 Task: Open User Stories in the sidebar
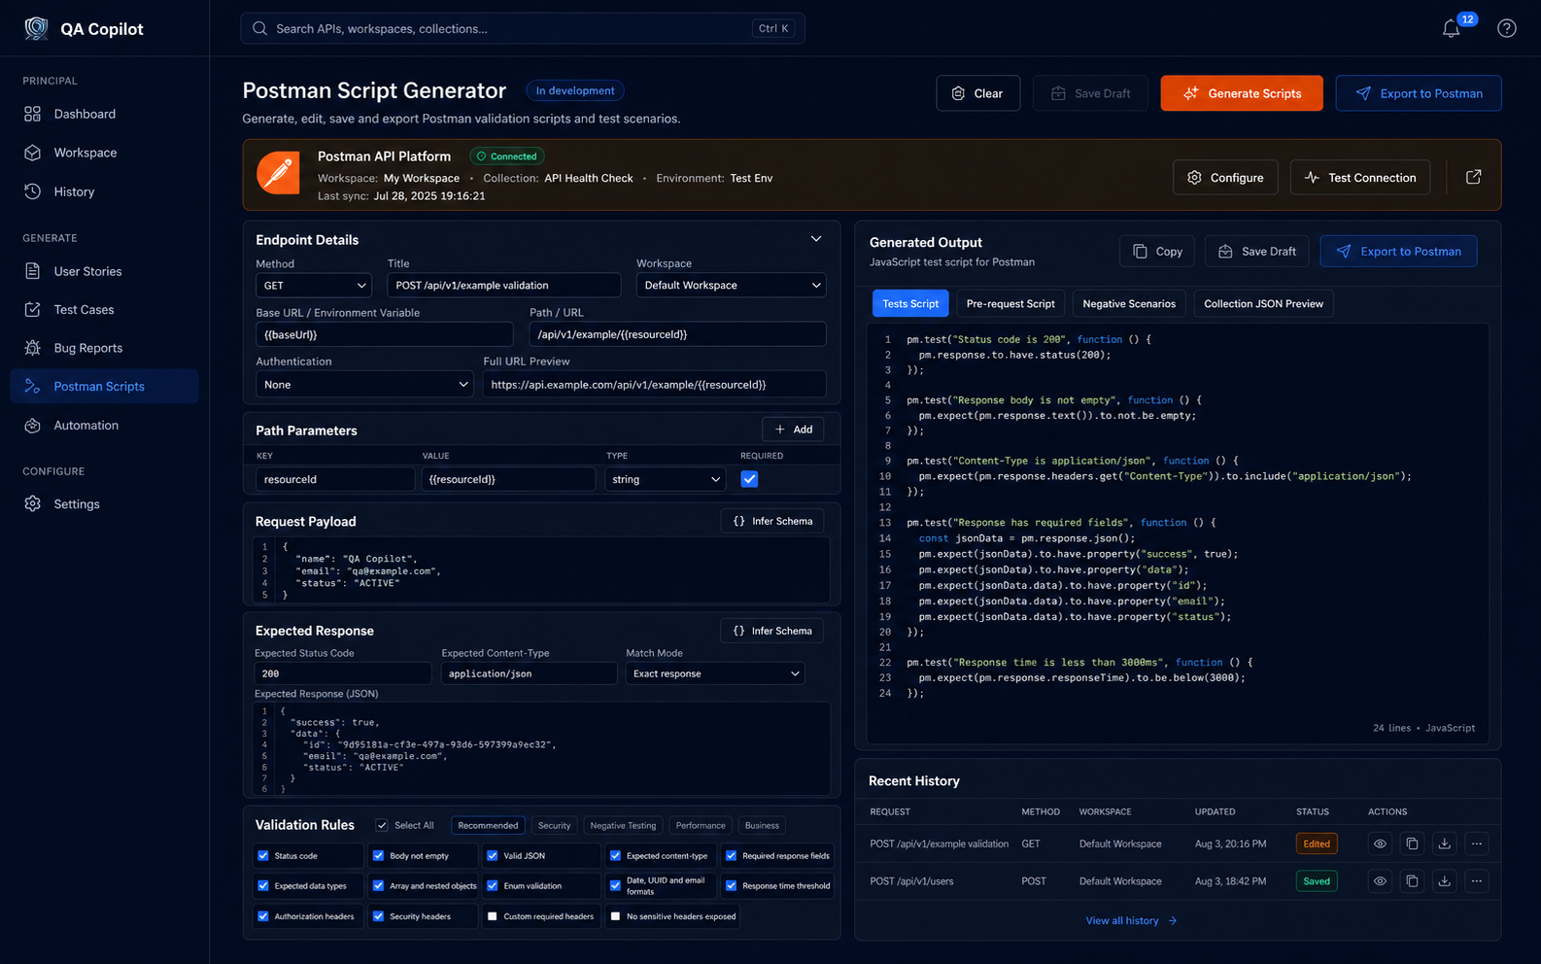tap(104, 271)
